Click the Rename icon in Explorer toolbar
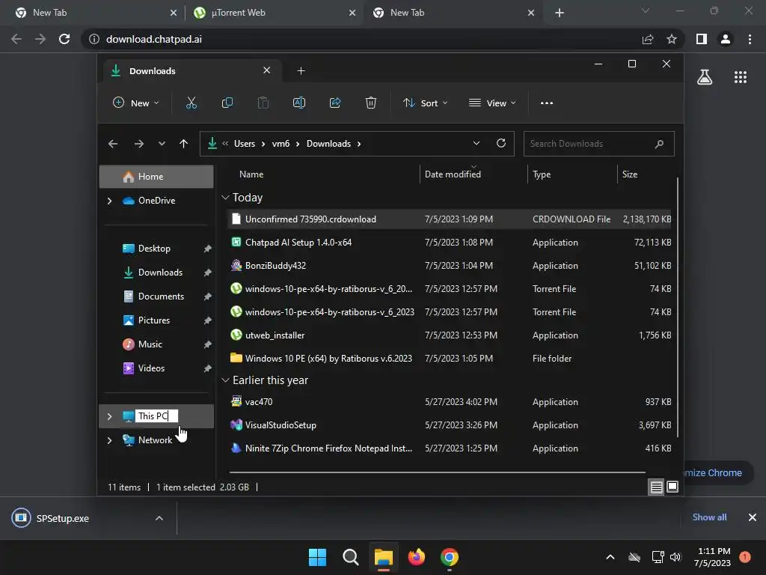Image resolution: width=766 pixels, height=575 pixels. [x=299, y=103]
